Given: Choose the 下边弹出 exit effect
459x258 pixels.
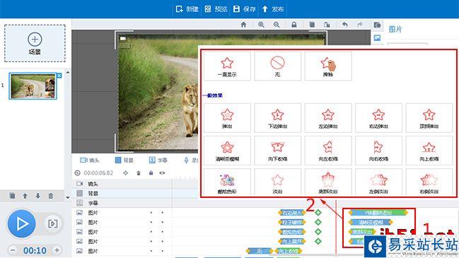Looking at the screenshot, I should tap(277, 118).
